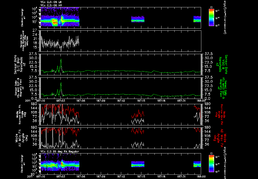
Task: Click the top spectrogram rainbow color bar
Action: point(211,17)
